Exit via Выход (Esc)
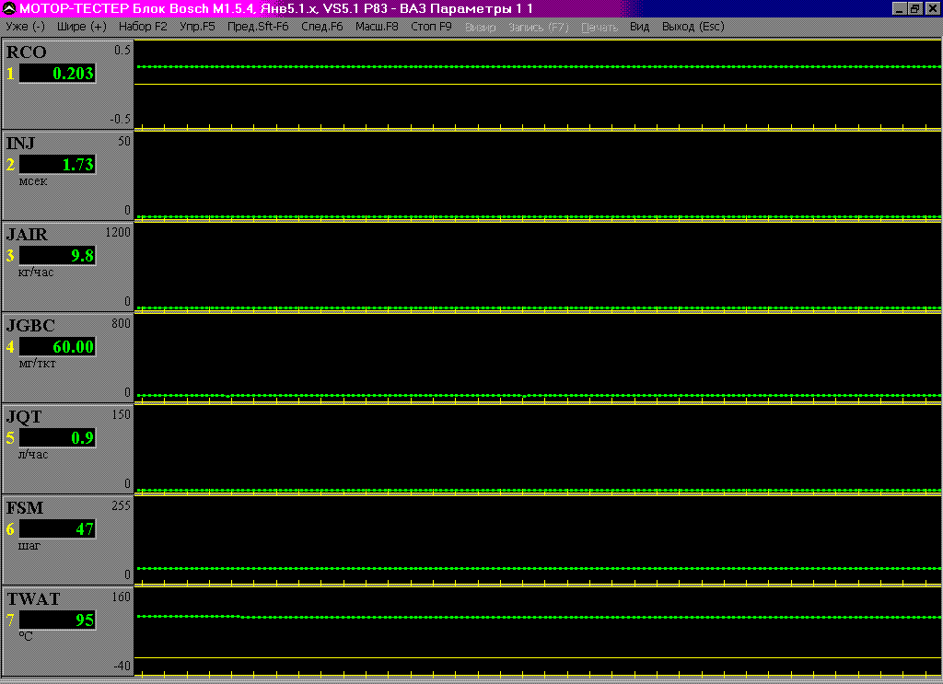Image resolution: width=943 pixels, height=684 pixels. point(693,27)
